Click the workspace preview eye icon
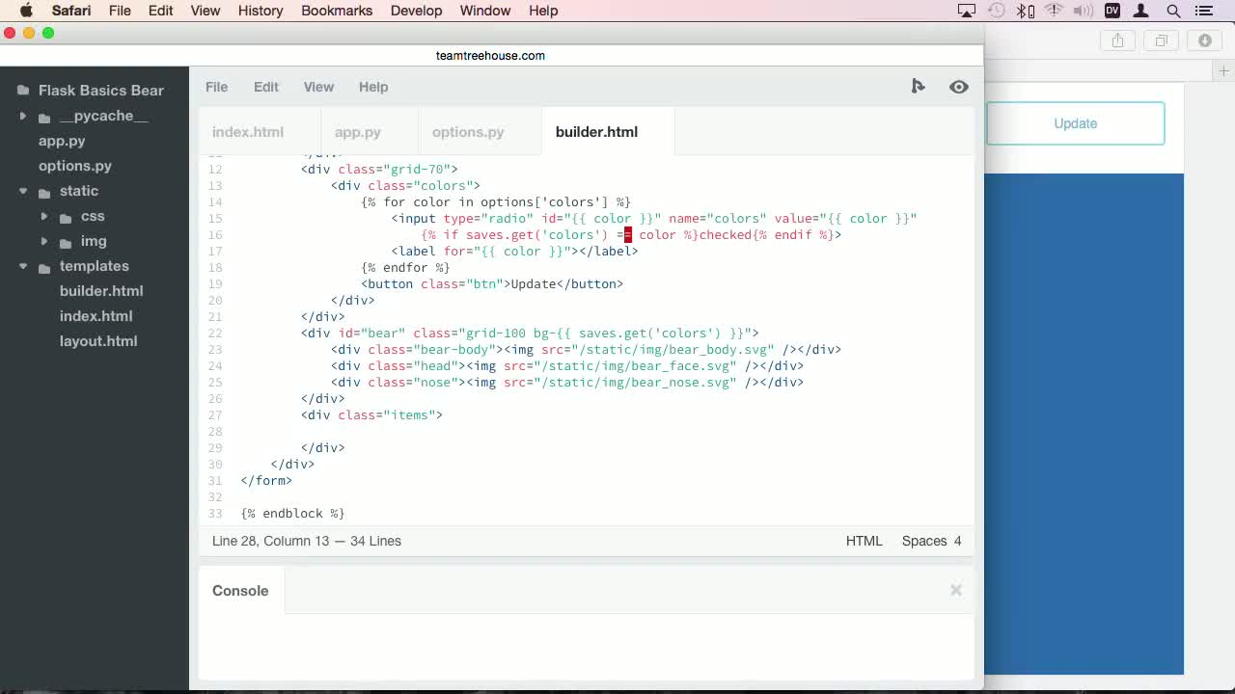 click(x=958, y=87)
